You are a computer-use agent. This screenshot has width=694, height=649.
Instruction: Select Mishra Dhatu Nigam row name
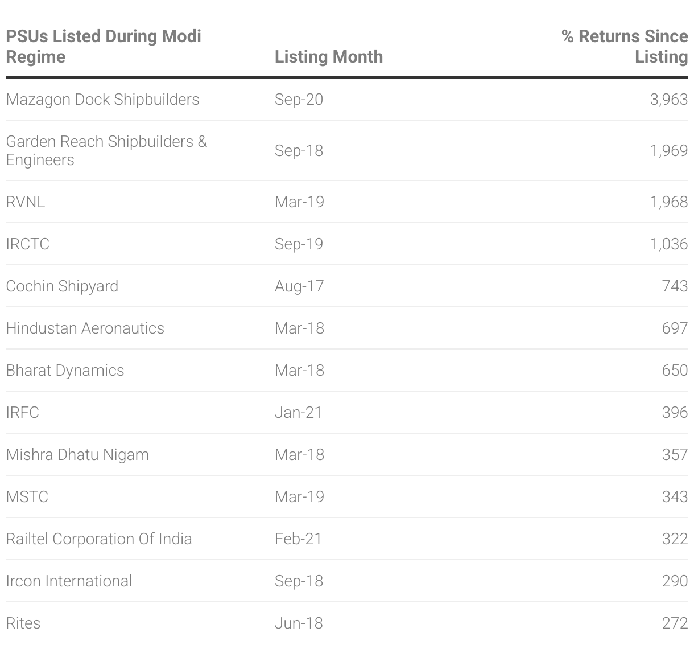coord(77,454)
